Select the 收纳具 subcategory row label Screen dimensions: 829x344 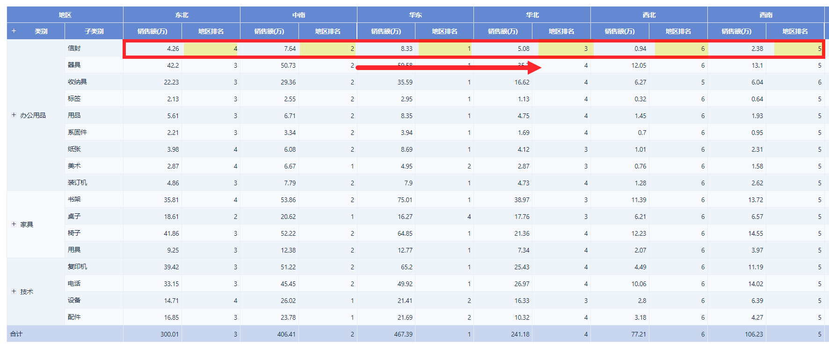[78, 82]
